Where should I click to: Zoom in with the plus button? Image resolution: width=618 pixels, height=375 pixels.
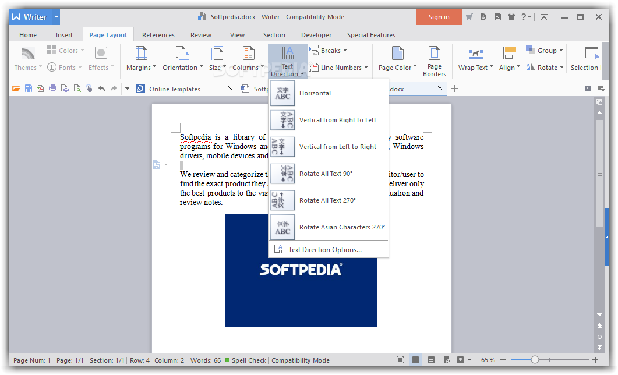pos(595,360)
